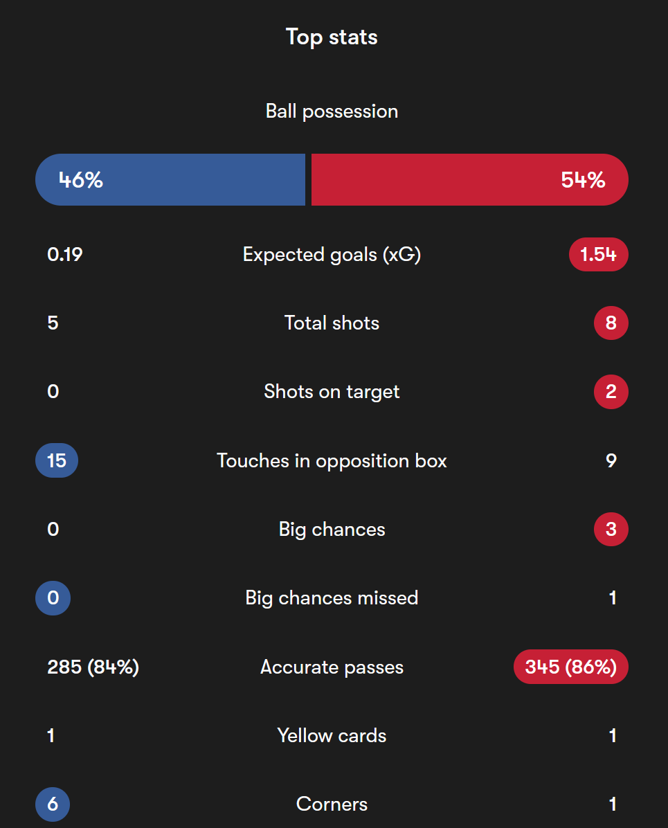
Task: Select the blue 46% possession bar
Action: pyautogui.click(x=170, y=179)
